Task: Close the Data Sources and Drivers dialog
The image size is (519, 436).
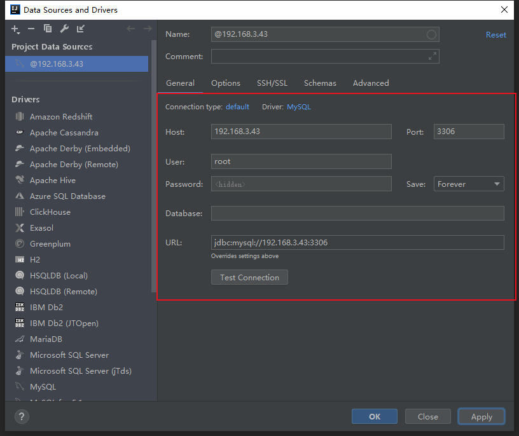Action: tap(504, 10)
